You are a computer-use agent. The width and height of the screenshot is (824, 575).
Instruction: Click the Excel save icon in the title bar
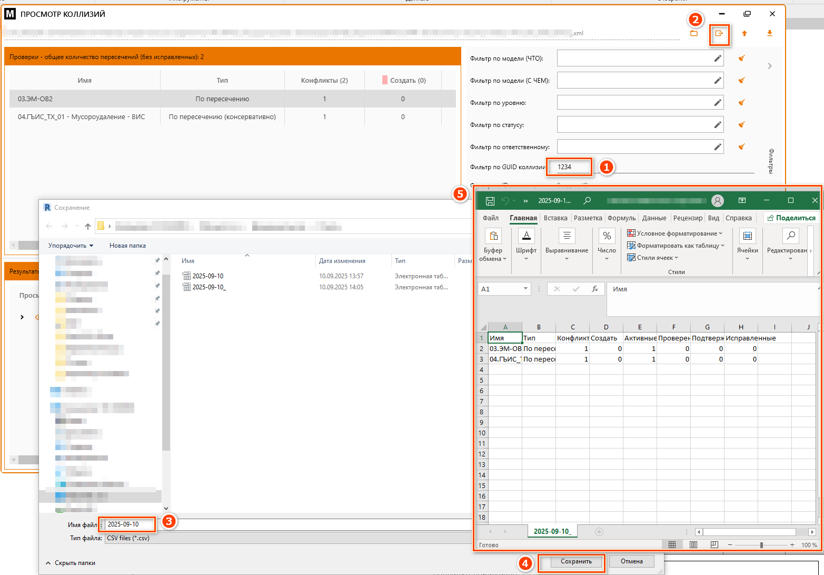tap(490, 201)
